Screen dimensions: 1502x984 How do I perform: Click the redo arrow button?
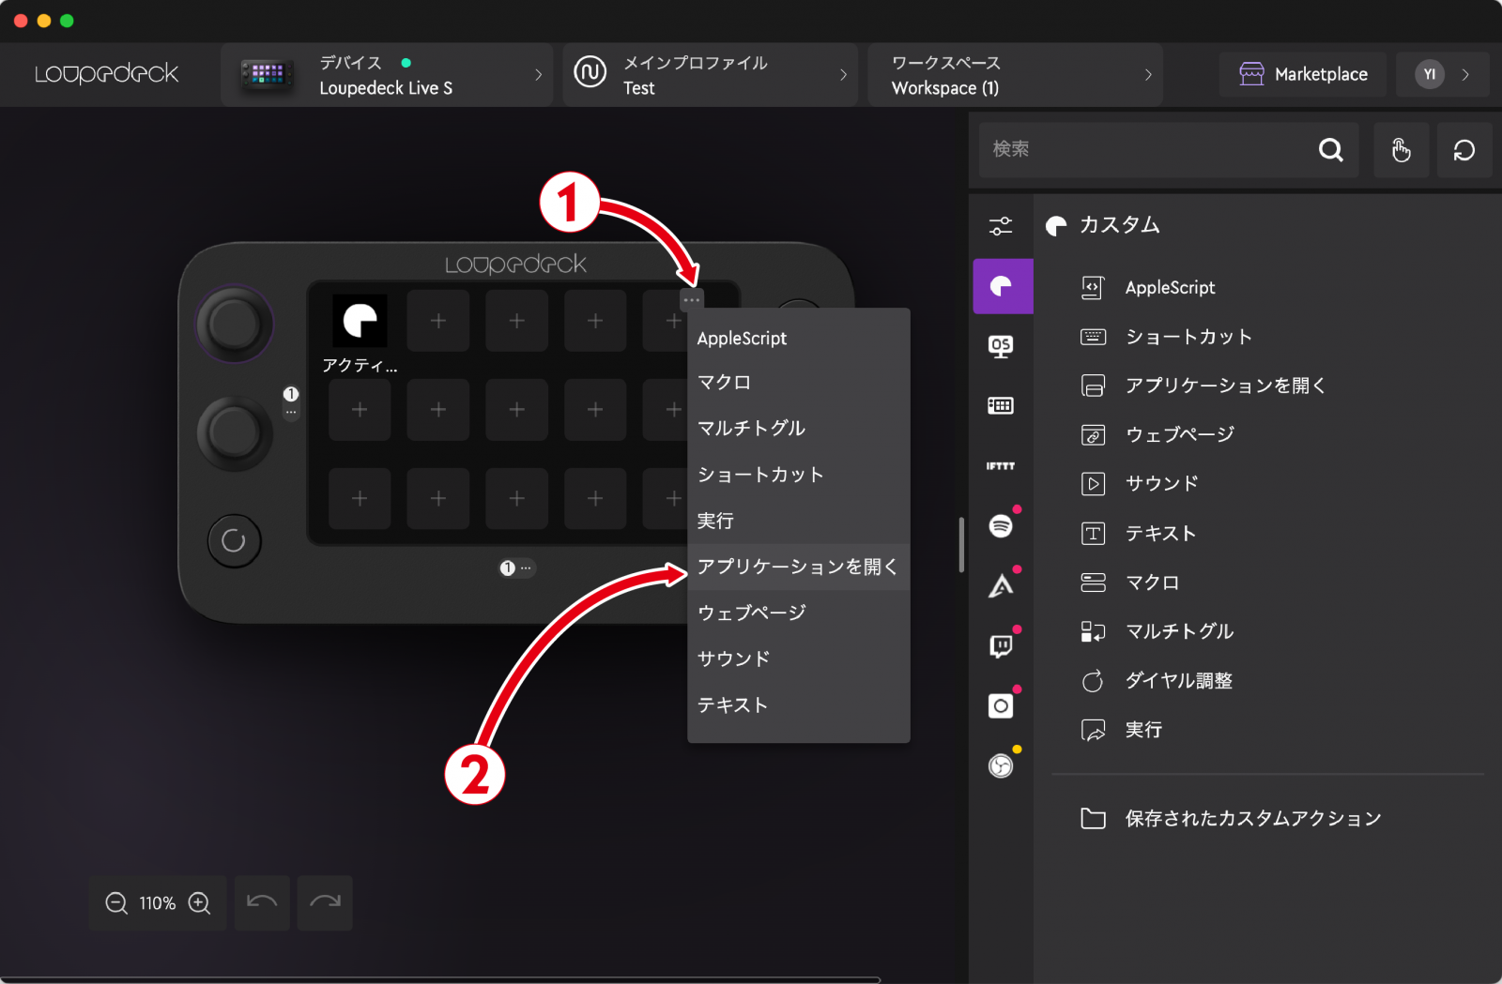pyautogui.click(x=325, y=902)
